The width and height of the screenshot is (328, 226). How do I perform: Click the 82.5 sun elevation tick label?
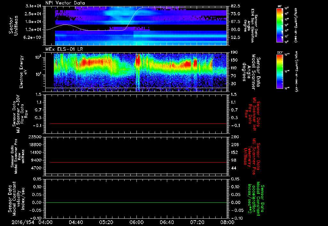click(x=236, y=6)
